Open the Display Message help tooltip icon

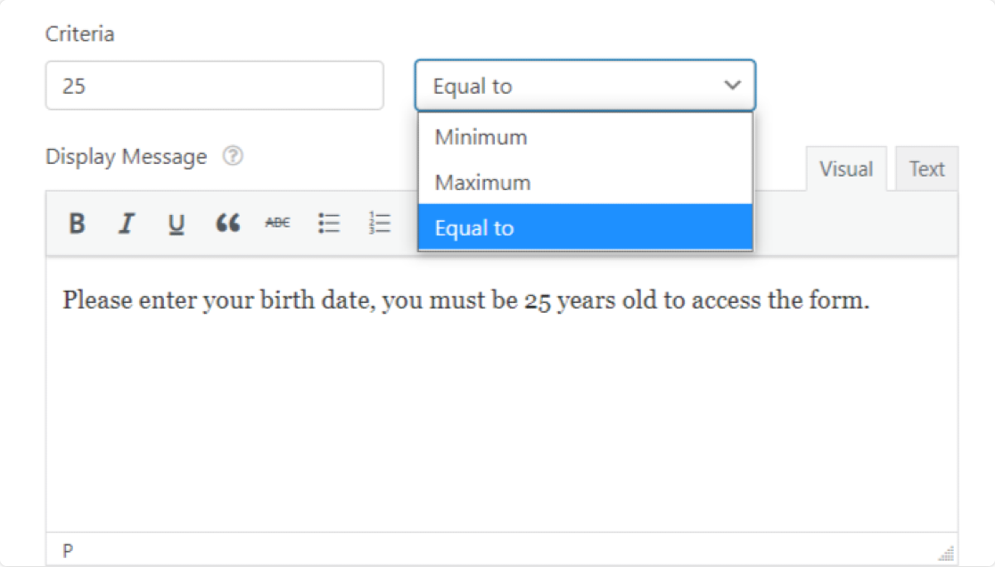tap(233, 155)
